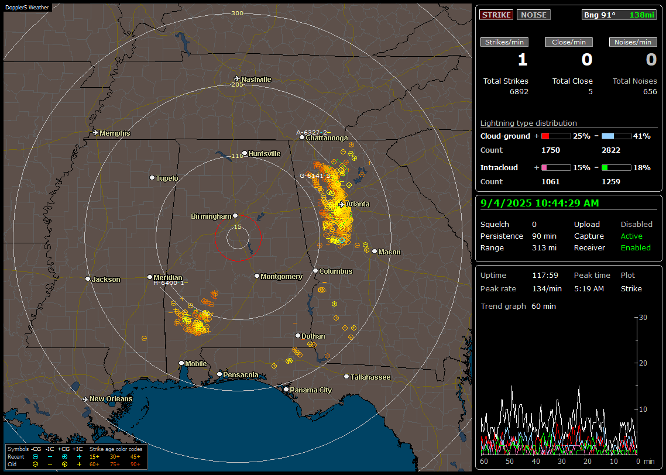Click the 45+ strike age color code
The width and height of the screenshot is (666, 475).
[135, 457]
